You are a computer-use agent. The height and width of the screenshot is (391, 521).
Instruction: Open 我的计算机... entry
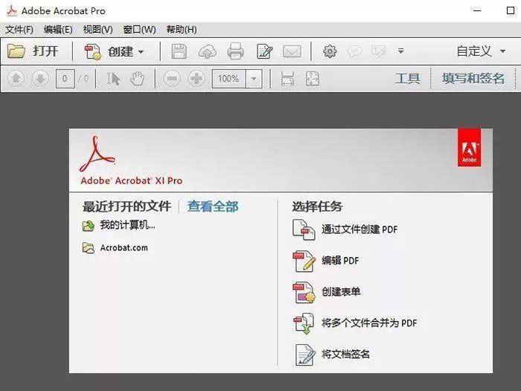(x=127, y=225)
